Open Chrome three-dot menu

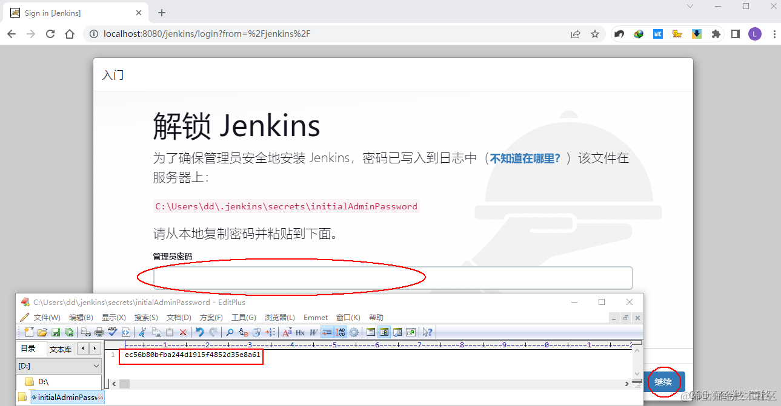pos(773,34)
